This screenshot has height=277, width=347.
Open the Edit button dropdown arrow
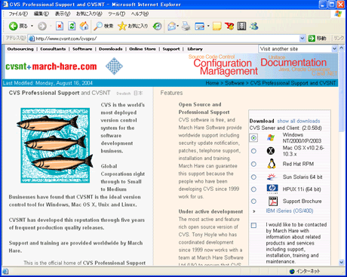click(208, 26)
